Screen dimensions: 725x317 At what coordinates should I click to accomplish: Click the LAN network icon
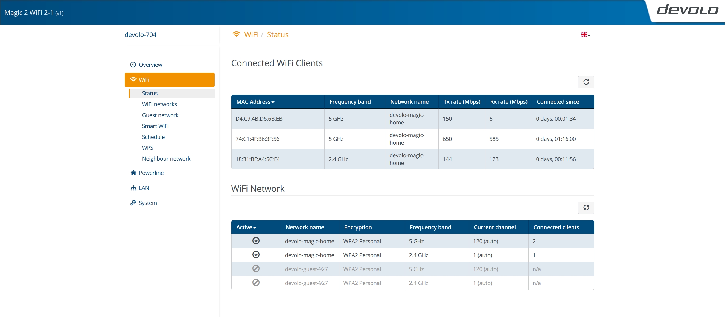coord(133,188)
